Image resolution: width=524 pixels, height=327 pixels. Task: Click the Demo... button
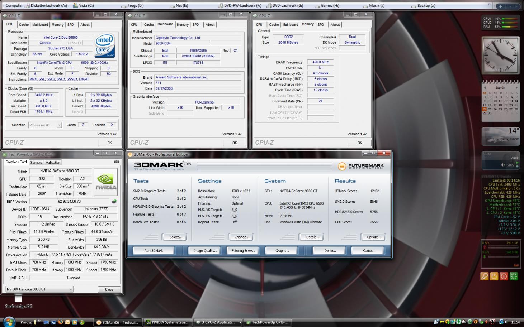point(330,251)
